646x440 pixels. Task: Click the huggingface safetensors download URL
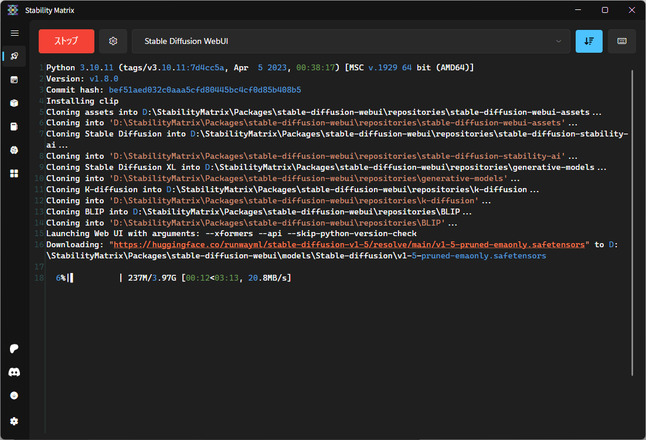click(349, 245)
